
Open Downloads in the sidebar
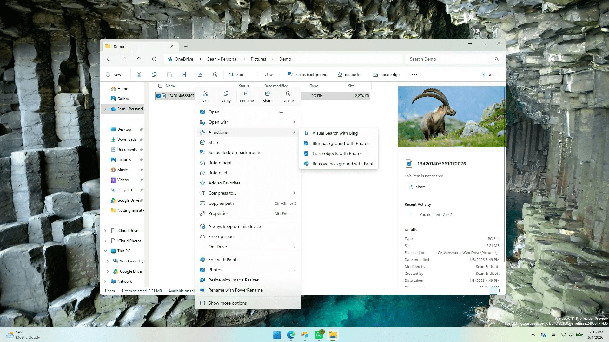(127, 139)
